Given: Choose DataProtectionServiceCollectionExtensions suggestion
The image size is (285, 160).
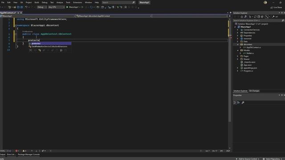Looking at the screenshot, I should [50, 46].
